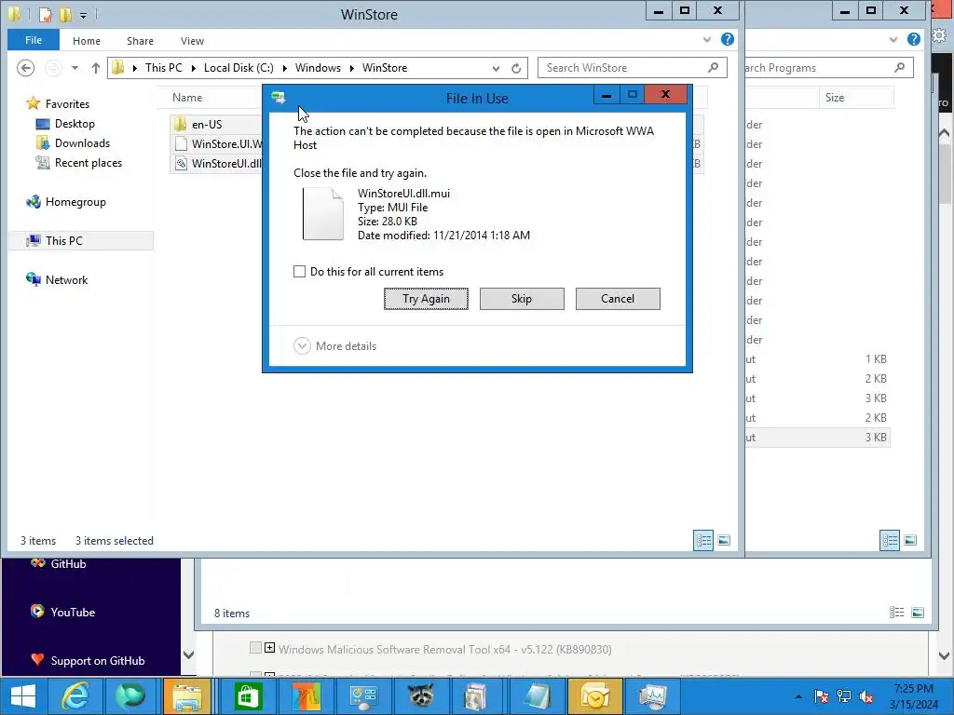Open the Windows Store taskbar icon
Viewport: 954px width, 715px height.
pos(246,696)
